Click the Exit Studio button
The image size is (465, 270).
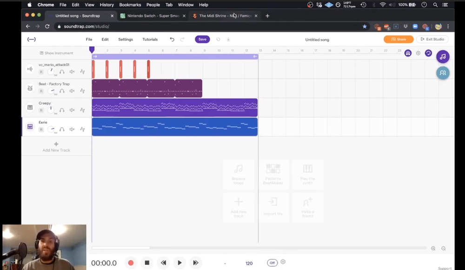[x=432, y=39]
